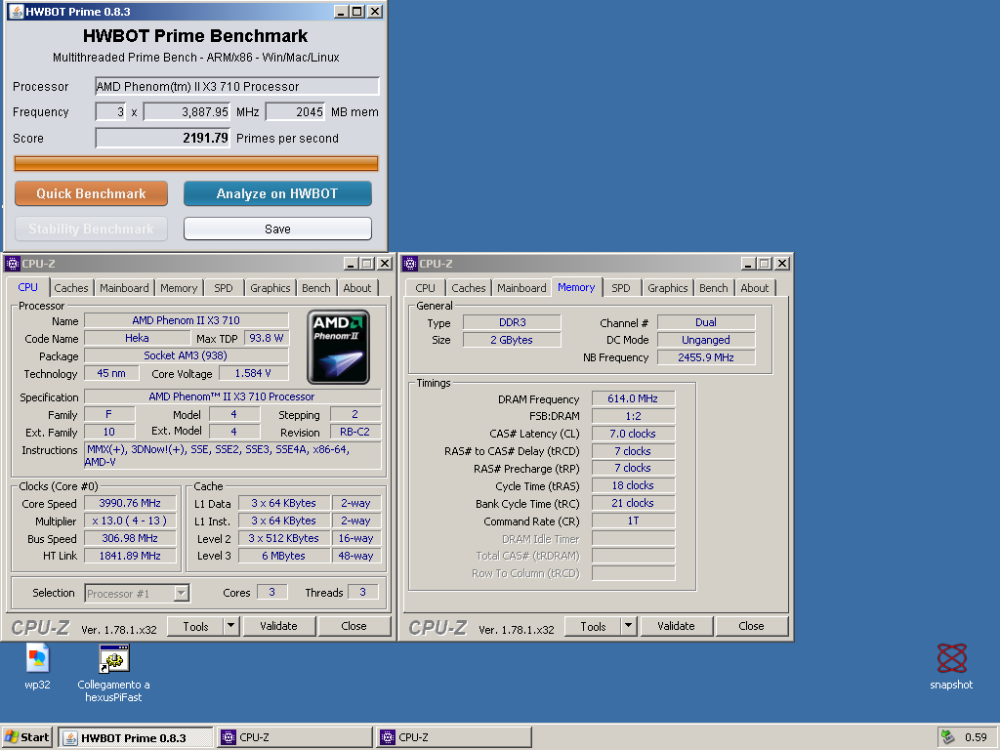Click Validate in left CPU-Z window

coord(278,626)
